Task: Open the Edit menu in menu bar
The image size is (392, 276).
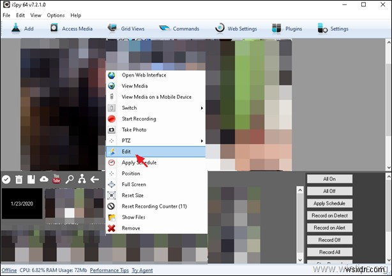Action: (20, 15)
